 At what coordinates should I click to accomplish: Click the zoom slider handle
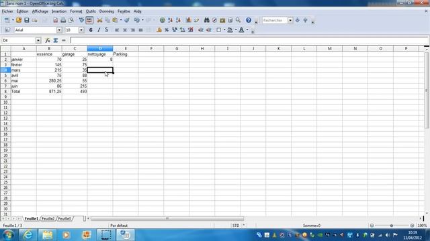click(x=392, y=226)
